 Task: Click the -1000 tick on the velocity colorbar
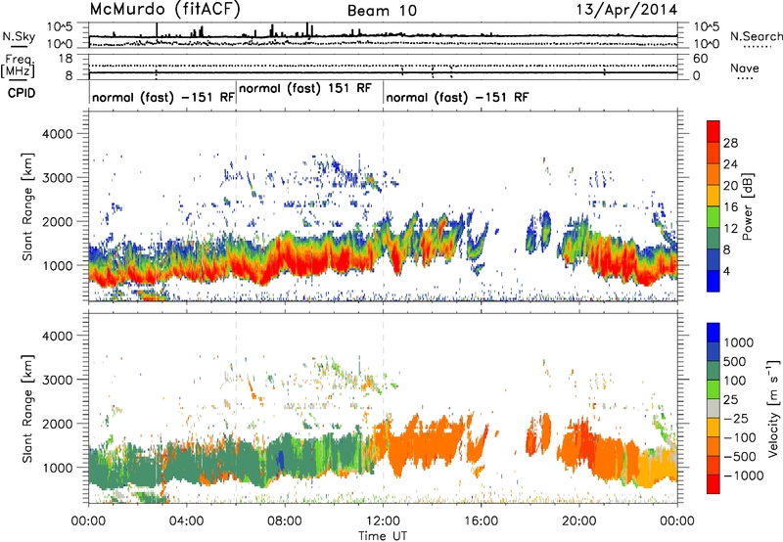[x=744, y=475]
